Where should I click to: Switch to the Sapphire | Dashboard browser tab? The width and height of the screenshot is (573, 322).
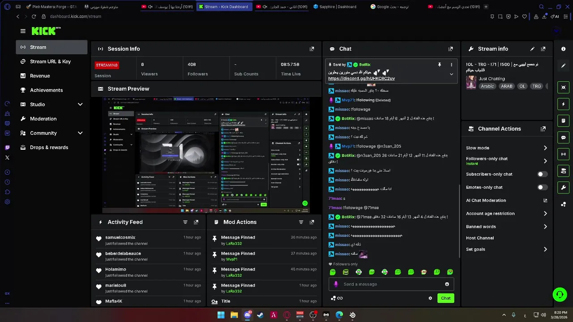338,7
